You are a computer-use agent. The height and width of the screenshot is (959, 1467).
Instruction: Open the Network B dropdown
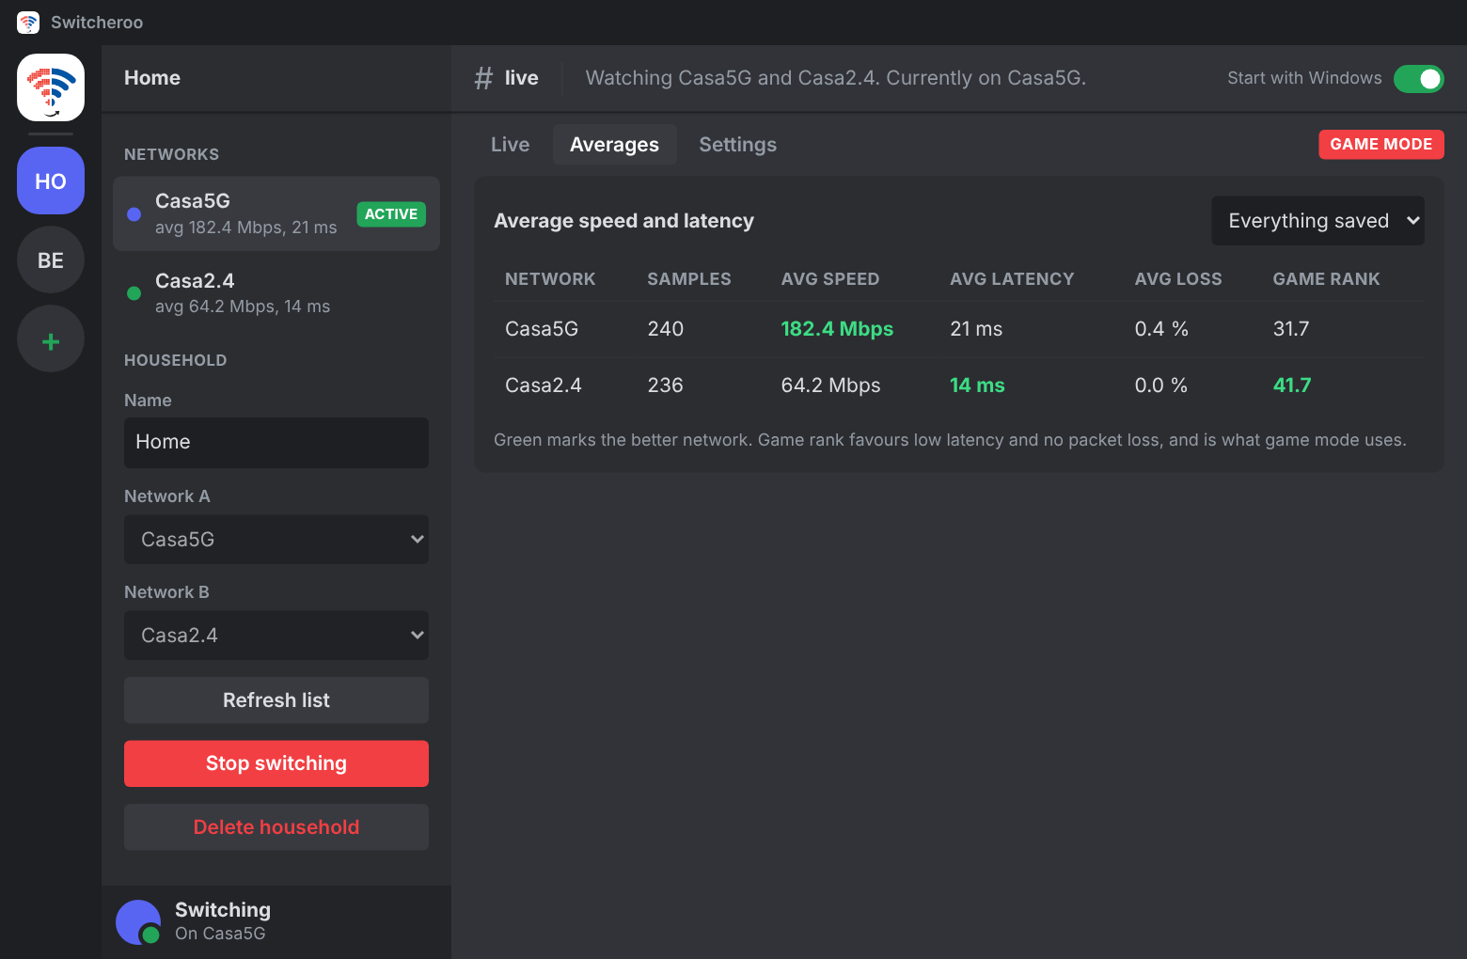pos(276,636)
